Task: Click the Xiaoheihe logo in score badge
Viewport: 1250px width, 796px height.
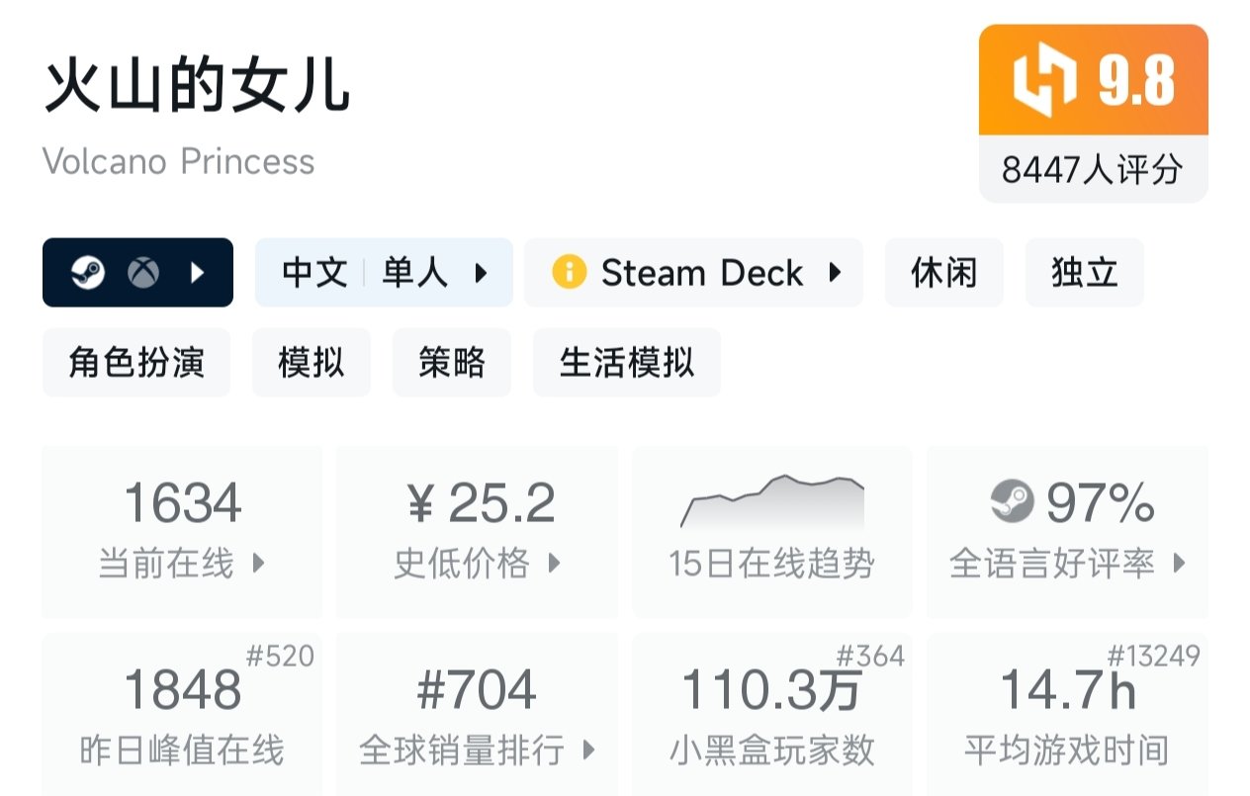Action: [x=1043, y=80]
